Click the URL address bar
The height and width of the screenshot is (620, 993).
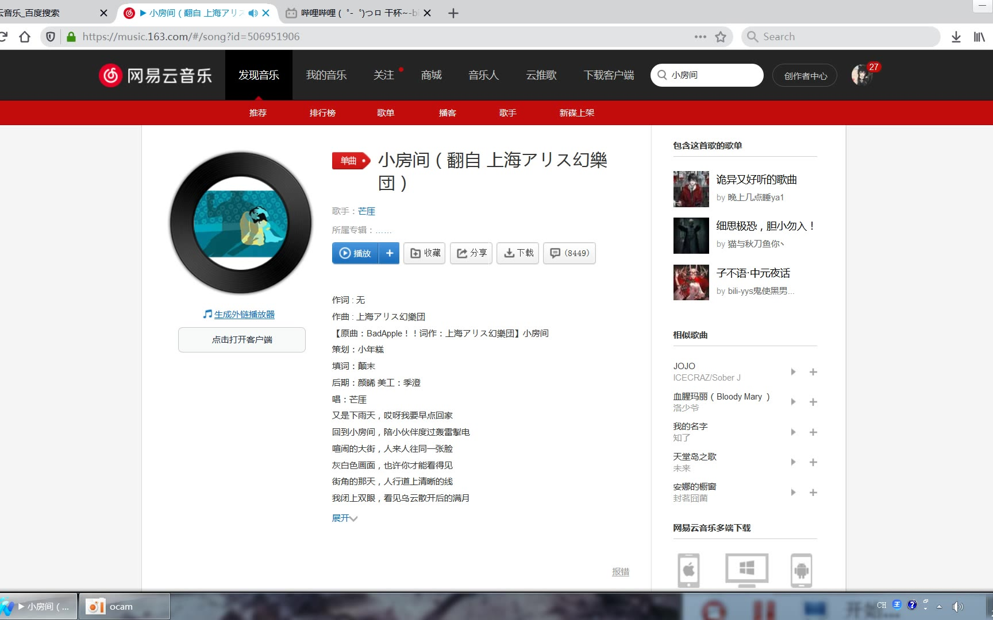coord(385,37)
